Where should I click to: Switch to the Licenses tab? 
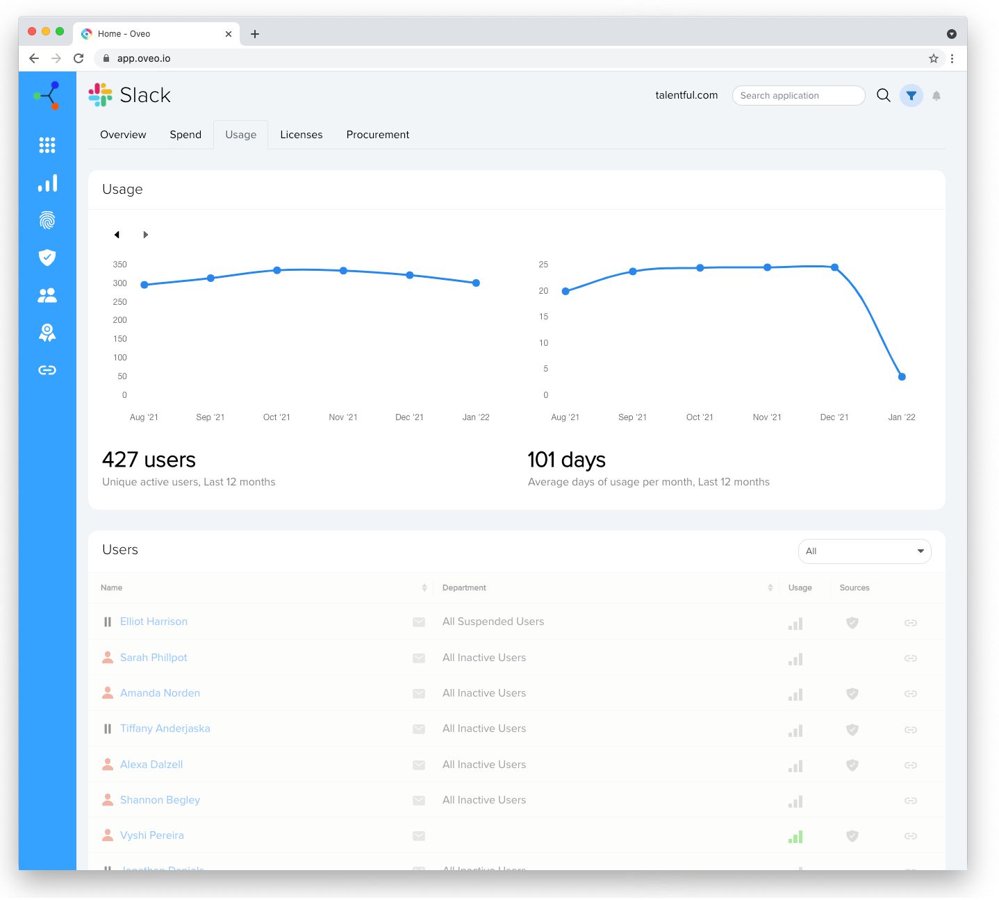pyautogui.click(x=301, y=134)
